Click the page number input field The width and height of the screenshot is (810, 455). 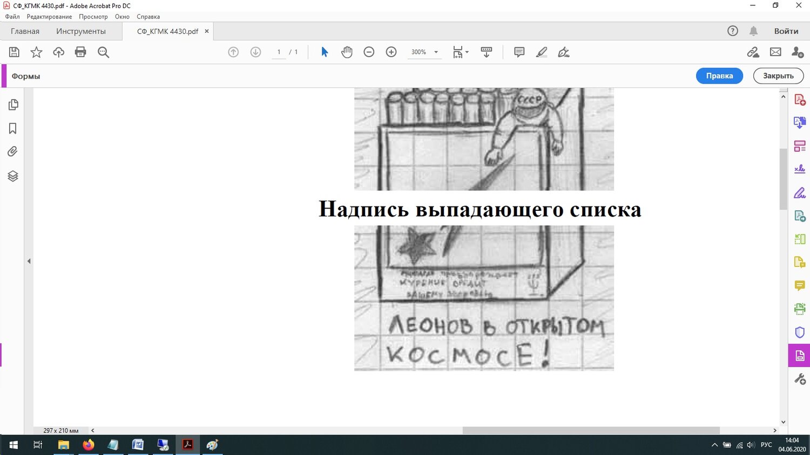tap(279, 52)
